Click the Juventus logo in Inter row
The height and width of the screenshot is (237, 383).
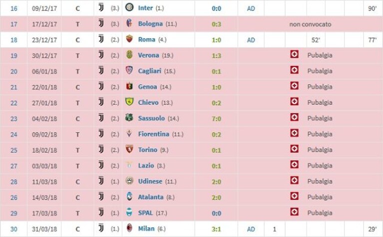[101, 7]
